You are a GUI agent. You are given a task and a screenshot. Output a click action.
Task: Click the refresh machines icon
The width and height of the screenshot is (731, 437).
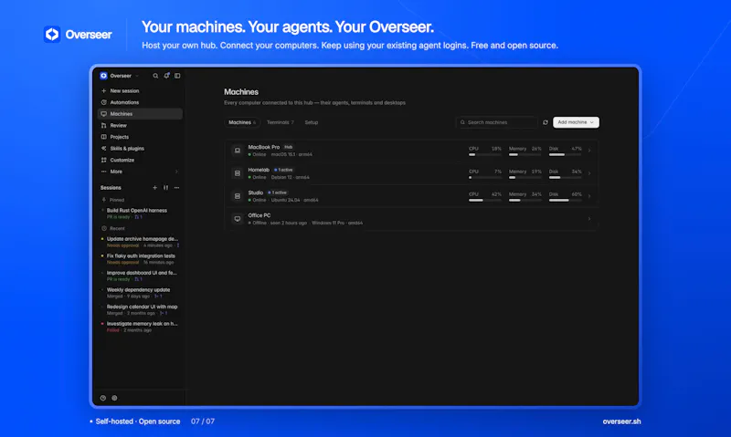point(546,122)
